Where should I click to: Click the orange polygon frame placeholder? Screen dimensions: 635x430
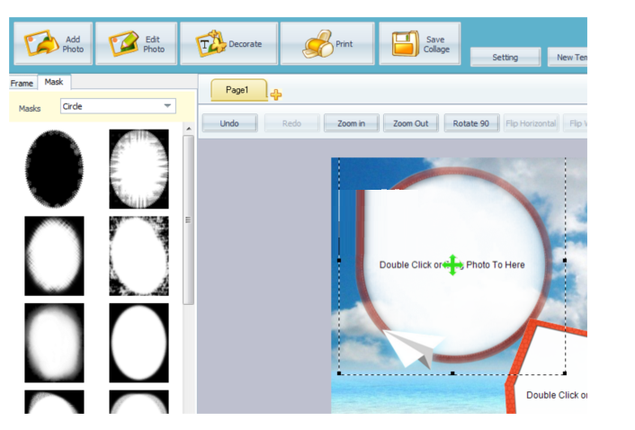[x=547, y=366]
